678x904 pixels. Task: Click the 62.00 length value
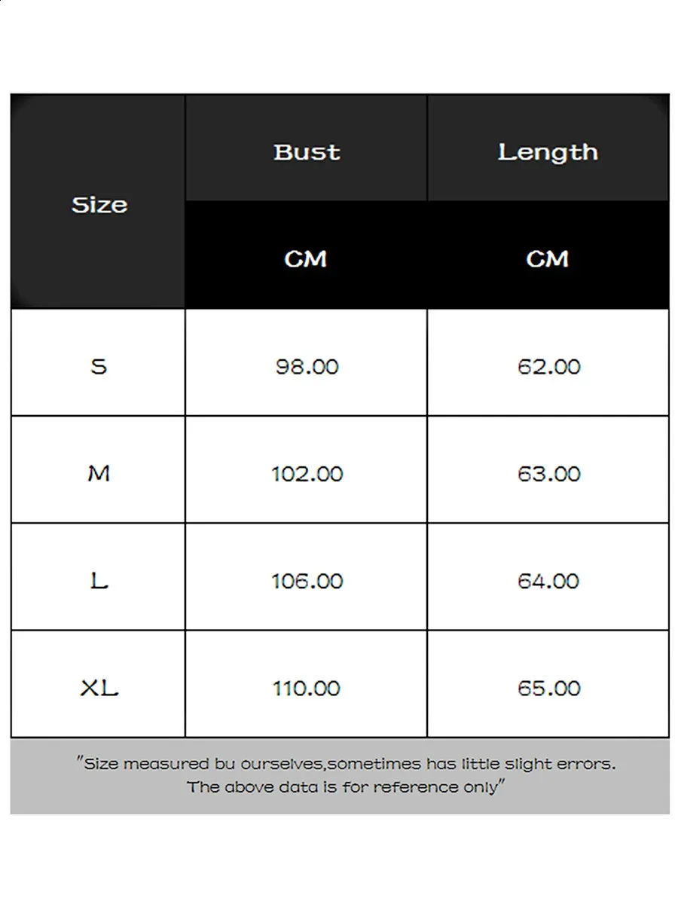(549, 367)
